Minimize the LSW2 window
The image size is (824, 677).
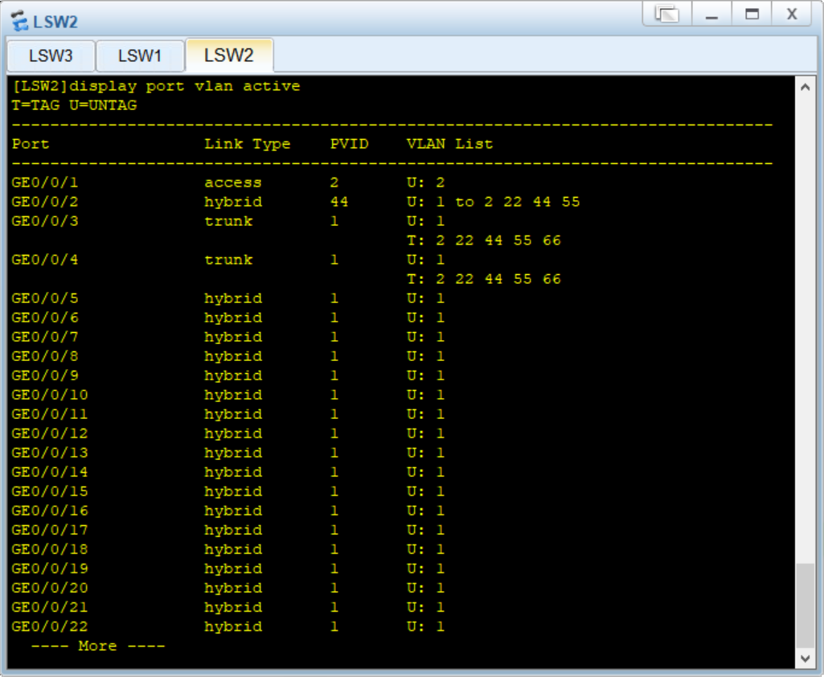click(711, 14)
